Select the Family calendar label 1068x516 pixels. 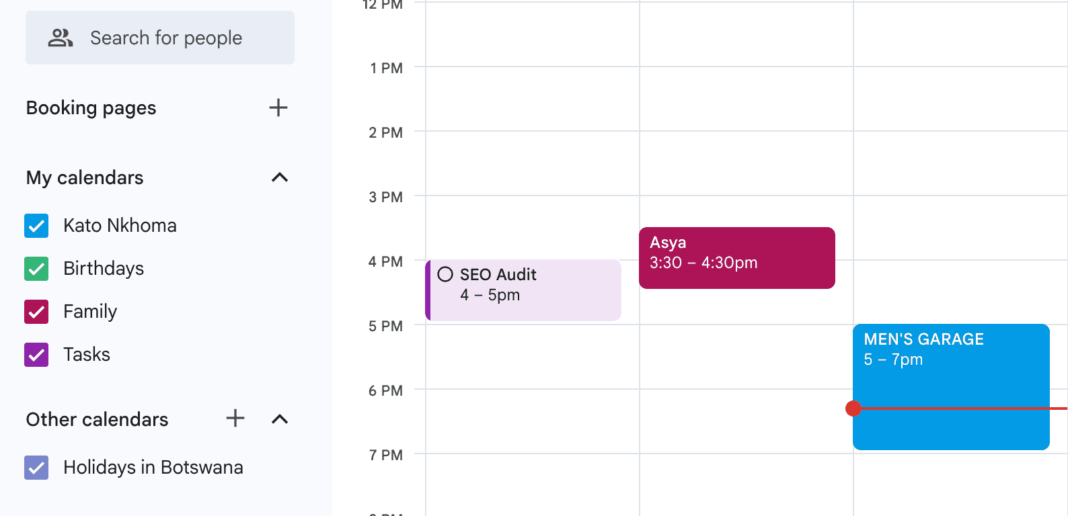[x=90, y=311]
